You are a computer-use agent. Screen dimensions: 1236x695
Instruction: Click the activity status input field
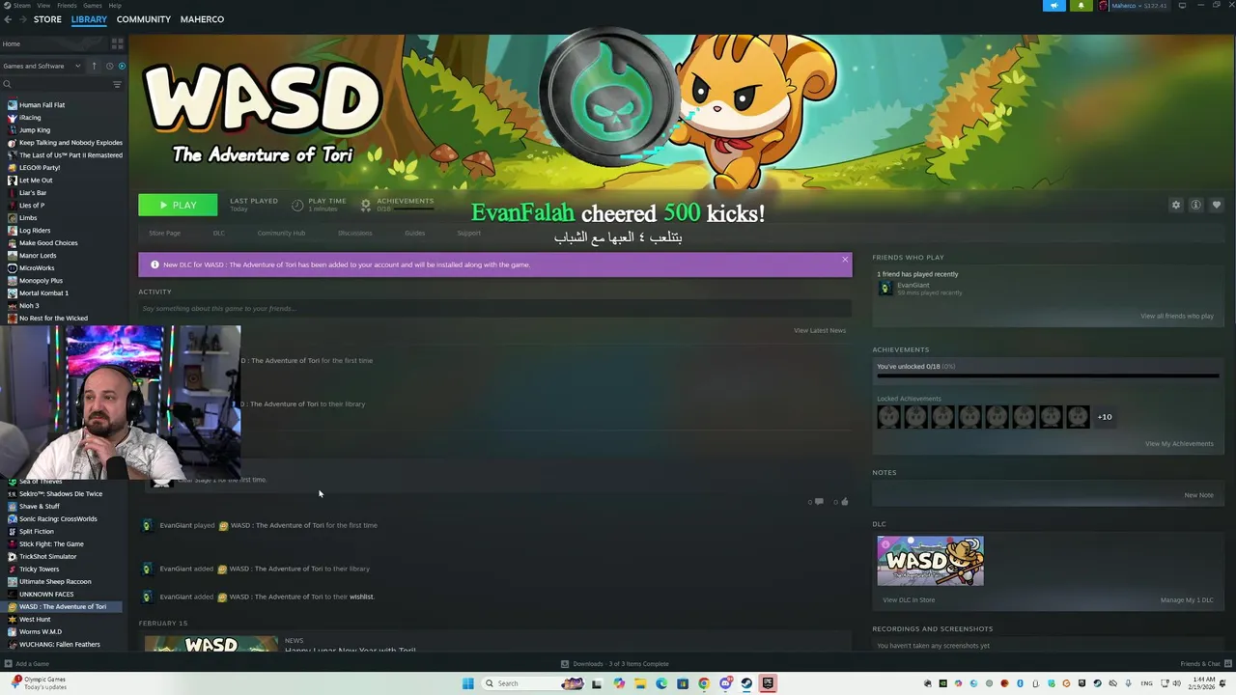click(x=494, y=309)
